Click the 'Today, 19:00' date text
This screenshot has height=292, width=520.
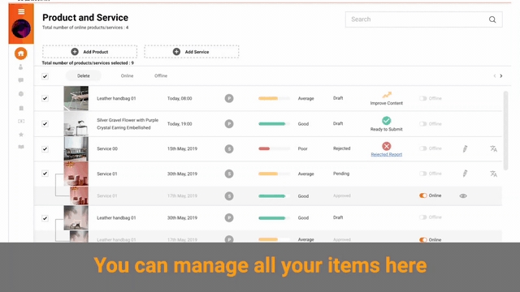[180, 124]
